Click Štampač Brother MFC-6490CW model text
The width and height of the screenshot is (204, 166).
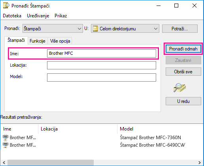[153, 145]
